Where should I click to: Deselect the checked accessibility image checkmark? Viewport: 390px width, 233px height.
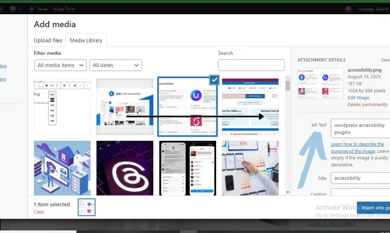pos(214,80)
